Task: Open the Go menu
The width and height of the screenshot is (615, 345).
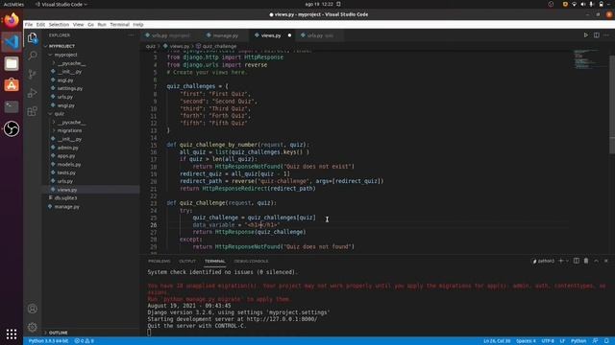Action: pyautogui.click(x=90, y=24)
